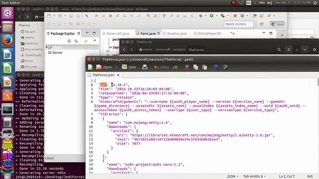Launch Firefox from the Ubuntu dock

coord(7,41)
